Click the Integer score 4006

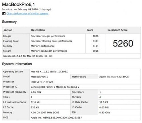95,36
